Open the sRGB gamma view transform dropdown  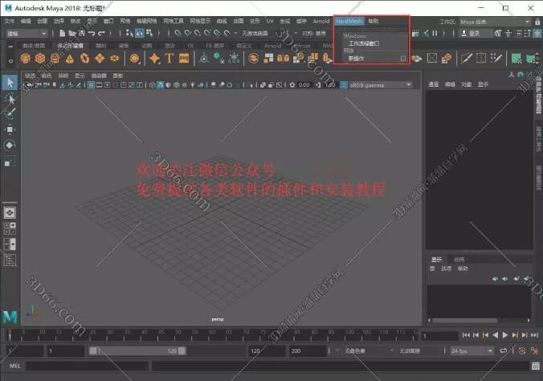coord(380,85)
